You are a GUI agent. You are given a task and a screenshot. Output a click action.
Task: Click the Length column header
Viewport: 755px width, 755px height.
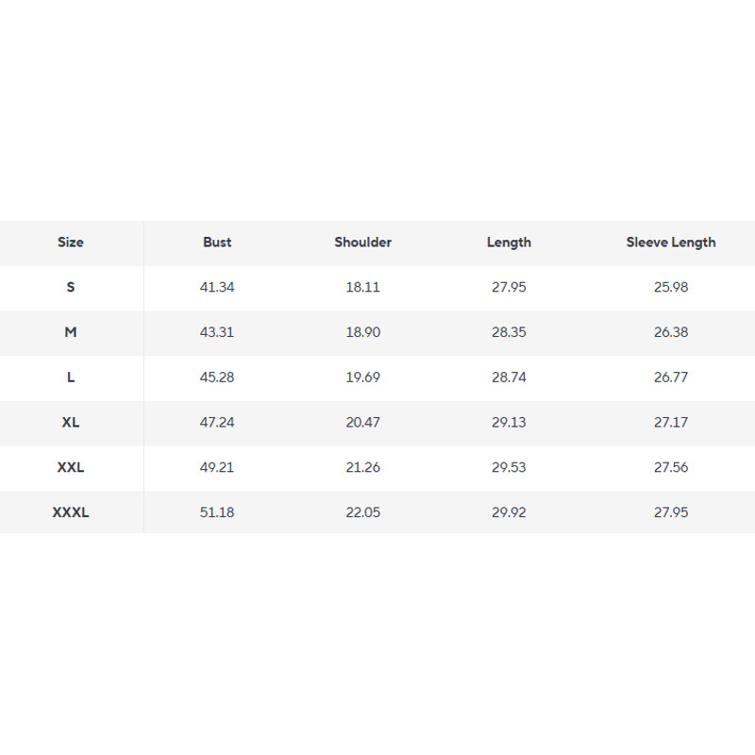pyautogui.click(x=509, y=243)
